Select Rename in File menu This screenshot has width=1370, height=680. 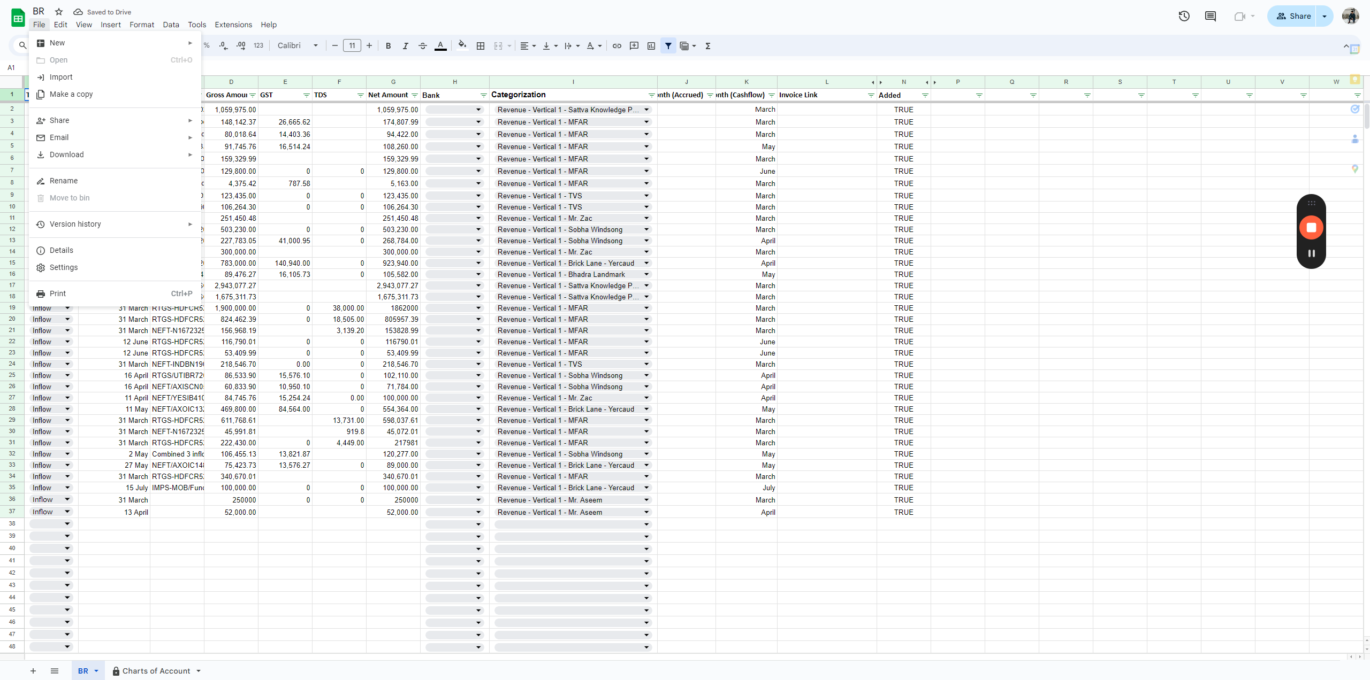coord(115,181)
